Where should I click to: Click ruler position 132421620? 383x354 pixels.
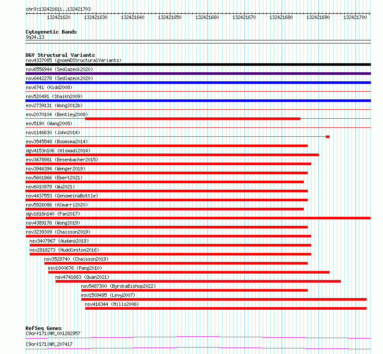(x=59, y=17)
